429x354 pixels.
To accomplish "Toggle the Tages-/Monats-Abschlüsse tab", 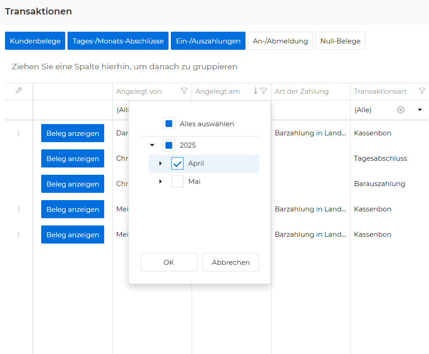I will point(118,41).
